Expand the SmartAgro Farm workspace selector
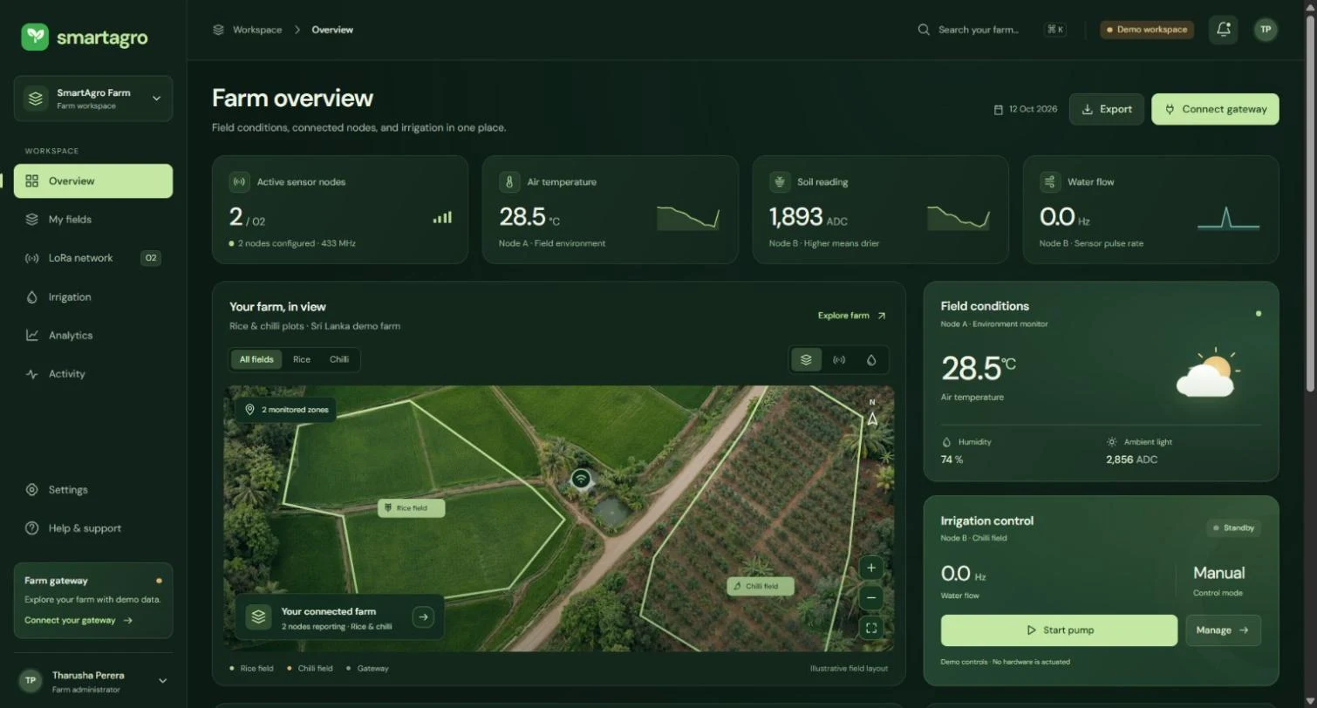 (93, 99)
